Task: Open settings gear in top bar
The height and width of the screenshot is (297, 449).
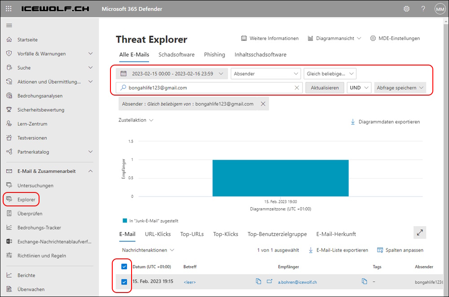Action: [406, 9]
